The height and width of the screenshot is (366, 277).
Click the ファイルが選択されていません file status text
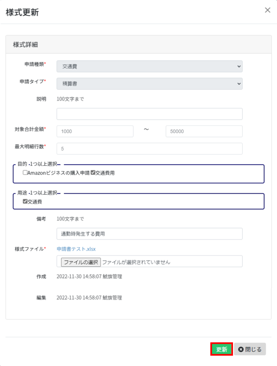136,262
